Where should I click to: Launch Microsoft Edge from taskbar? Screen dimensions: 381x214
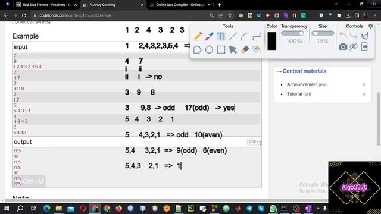tap(46, 209)
